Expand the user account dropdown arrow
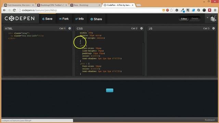This screenshot has height=123, width=219. coord(207,18)
